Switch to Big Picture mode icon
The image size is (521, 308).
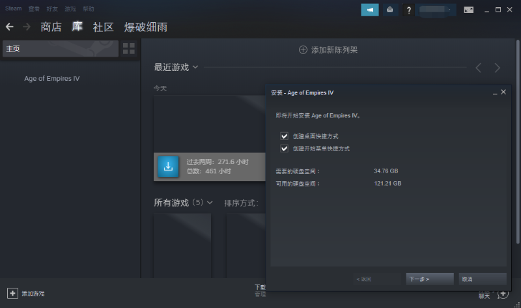click(x=469, y=10)
